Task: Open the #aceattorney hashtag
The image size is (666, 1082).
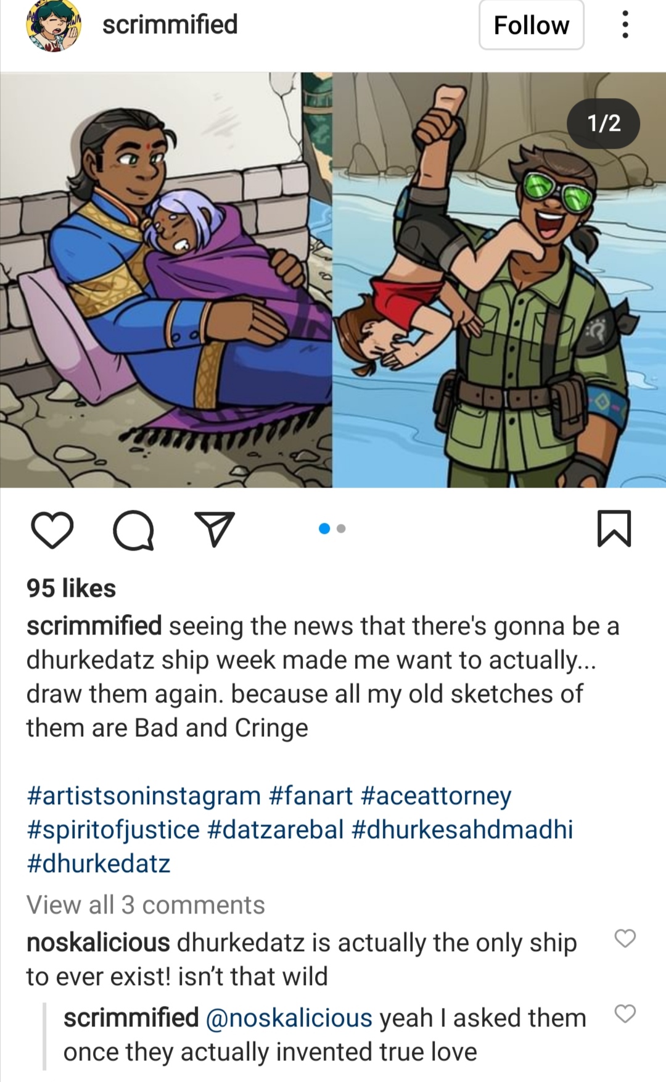Action: (x=436, y=796)
